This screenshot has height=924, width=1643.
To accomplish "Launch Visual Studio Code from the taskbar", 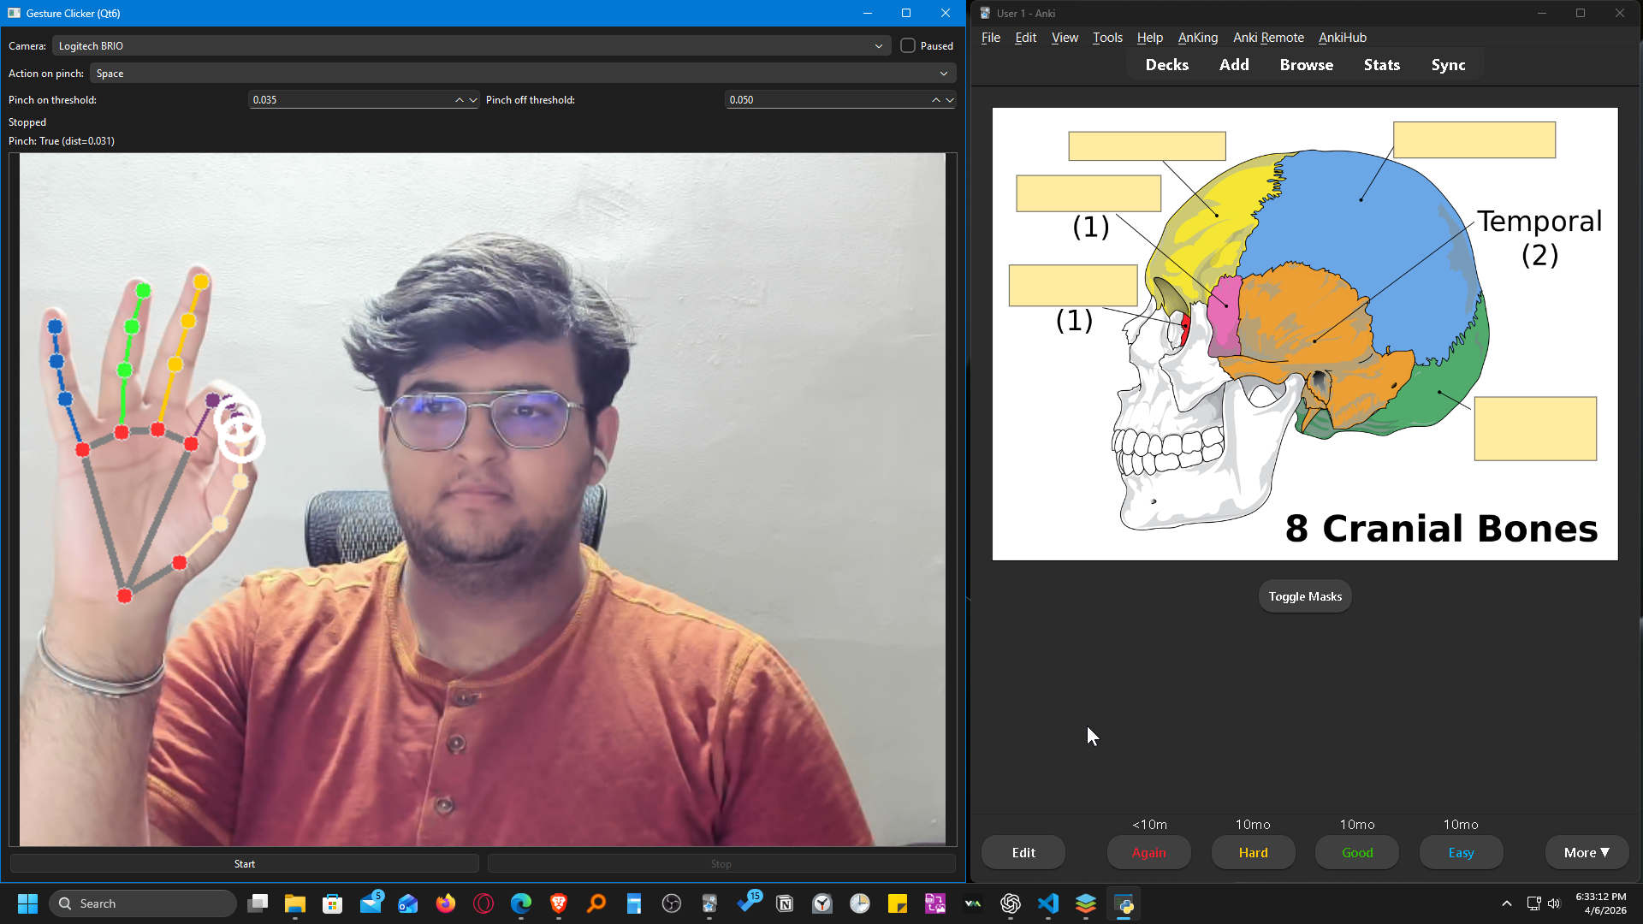I will [1048, 903].
